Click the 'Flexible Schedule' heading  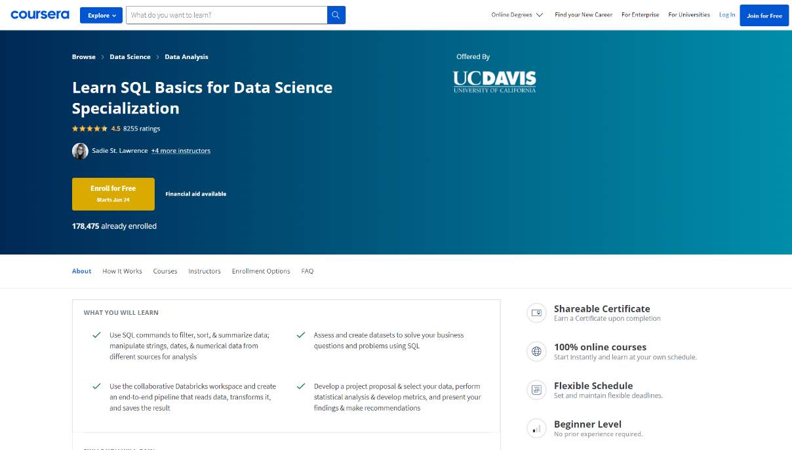tap(593, 386)
